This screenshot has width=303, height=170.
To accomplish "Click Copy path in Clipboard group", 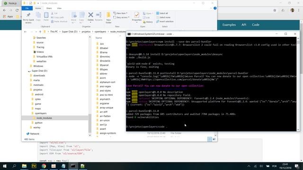I will click(57, 17).
